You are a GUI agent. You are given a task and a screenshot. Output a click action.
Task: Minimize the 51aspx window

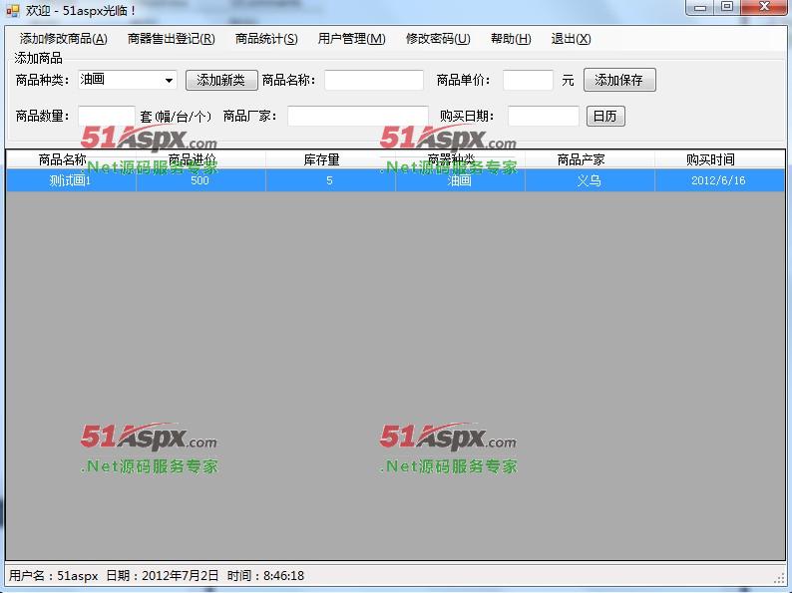(x=700, y=8)
